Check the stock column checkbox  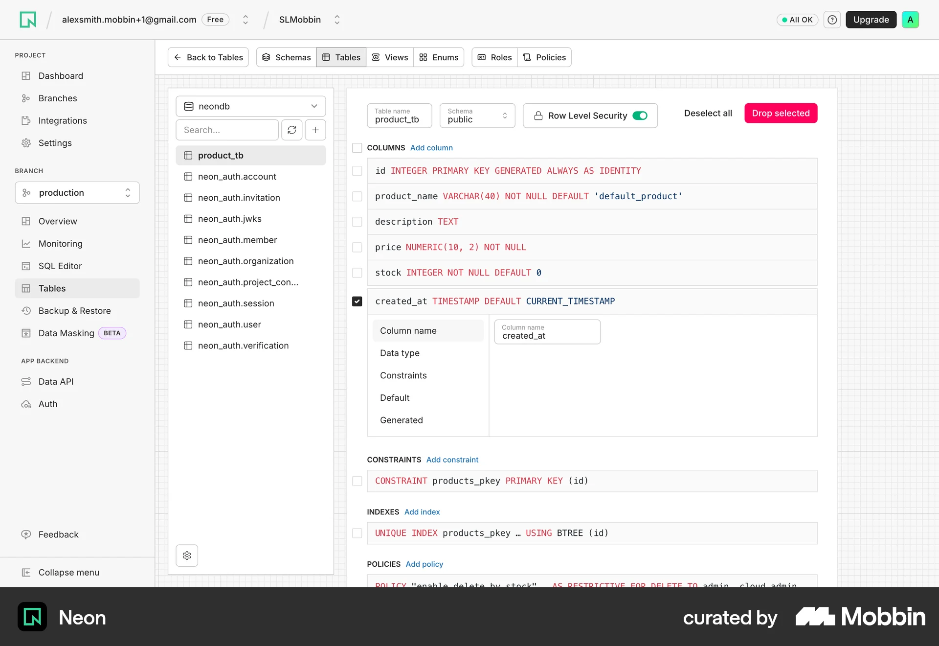(357, 273)
